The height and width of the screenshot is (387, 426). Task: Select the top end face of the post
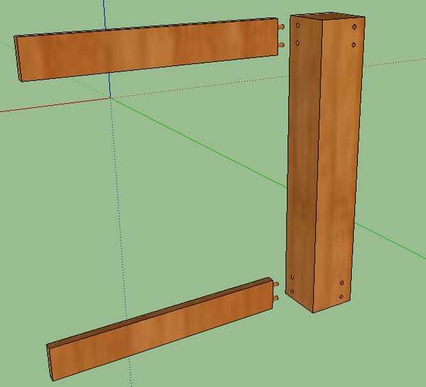click(x=327, y=16)
